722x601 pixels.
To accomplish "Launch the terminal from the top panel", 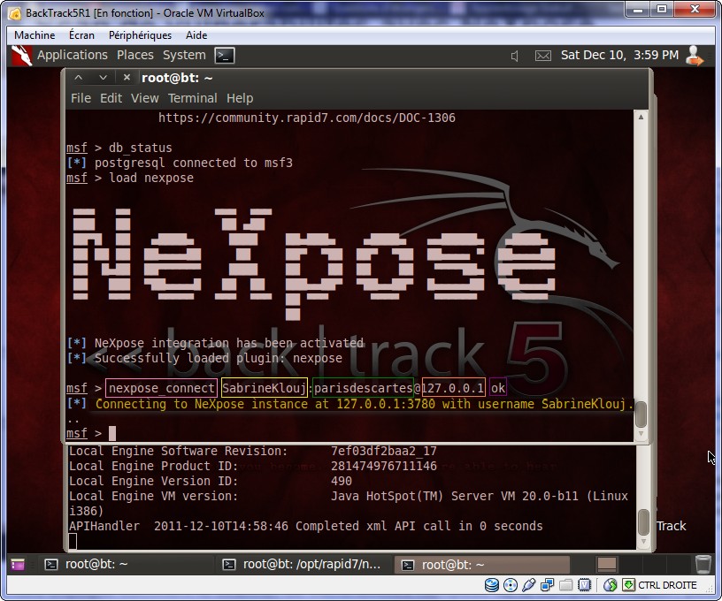I will pos(225,56).
